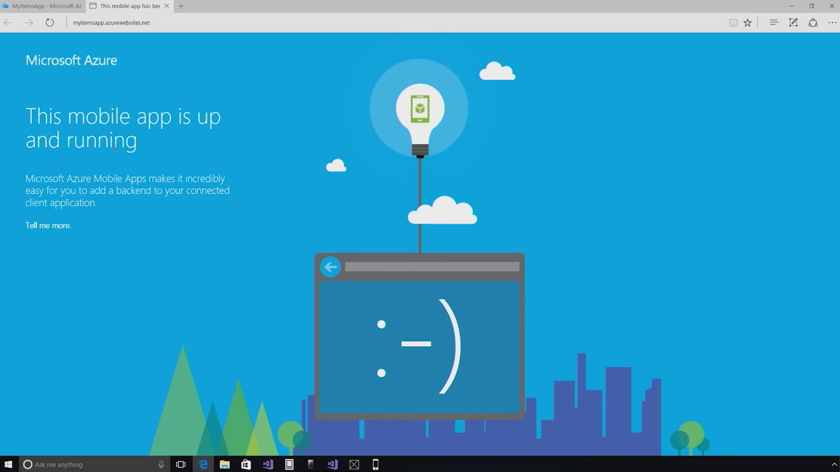Open Task View from taskbar
840x472 pixels.
180,464
